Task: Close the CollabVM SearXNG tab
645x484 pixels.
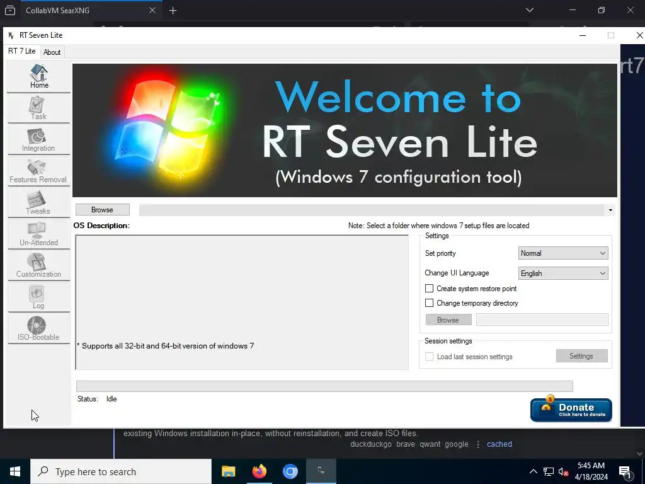Action: (152, 10)
